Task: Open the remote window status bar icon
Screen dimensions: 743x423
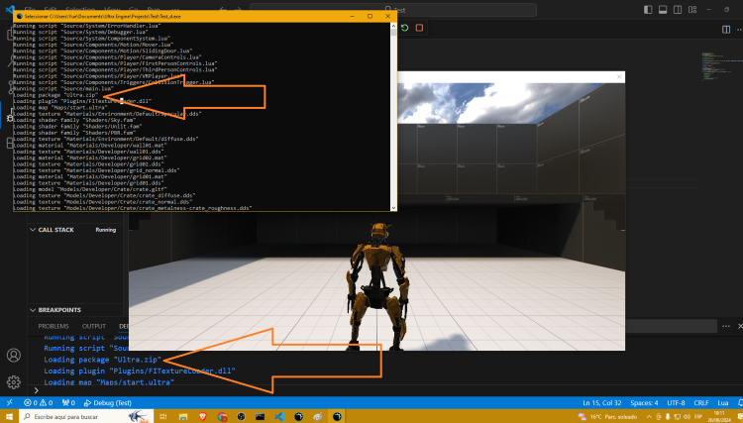Action: [8, 403]
